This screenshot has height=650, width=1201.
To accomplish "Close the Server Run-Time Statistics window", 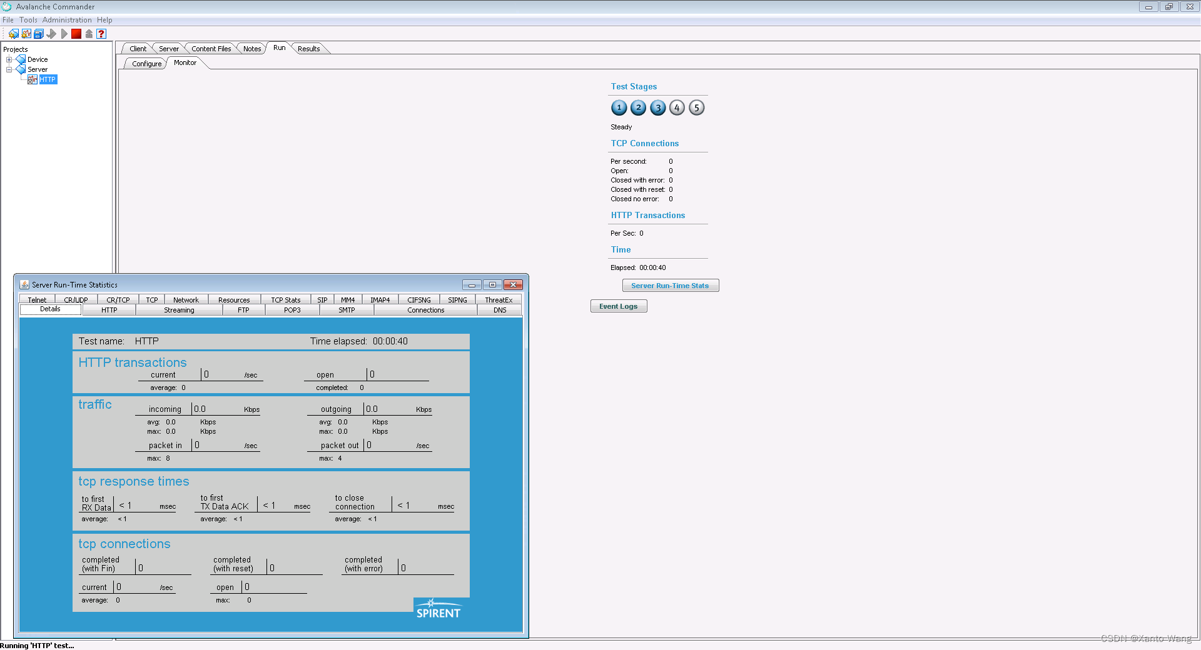I will pyautogui.click(x=513, y=284).
